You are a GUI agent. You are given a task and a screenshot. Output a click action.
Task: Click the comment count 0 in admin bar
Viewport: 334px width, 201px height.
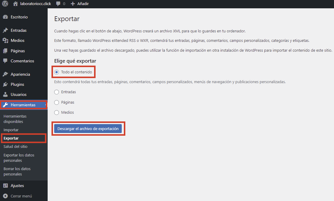click(x=64, y=4)
